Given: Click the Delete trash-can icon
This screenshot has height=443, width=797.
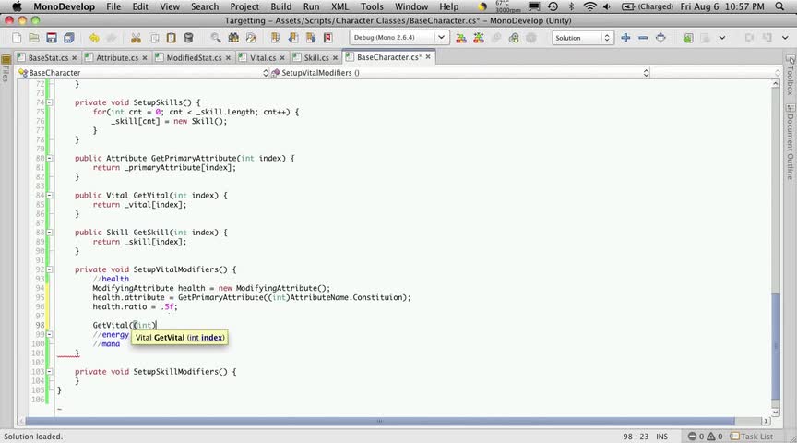Looking at the screenshot, I should [x=188, y=38].
